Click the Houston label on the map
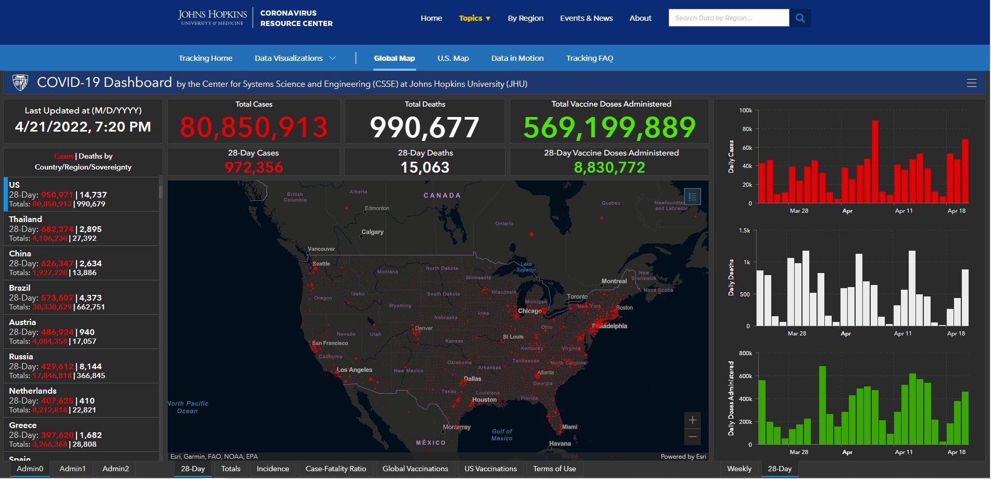The image size is (991, 479). pyautogui.click(x=484, y=399)
